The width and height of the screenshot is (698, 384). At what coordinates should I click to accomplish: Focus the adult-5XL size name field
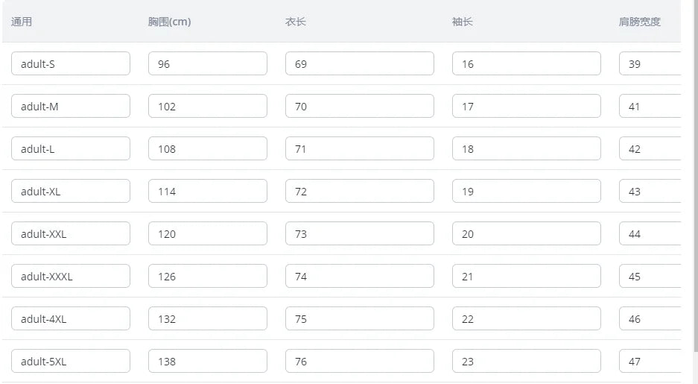point(71,361)
